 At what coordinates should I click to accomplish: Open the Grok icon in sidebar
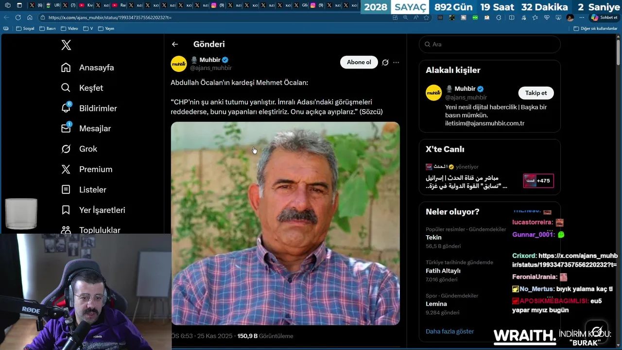pyautogui.click(x=66, y=149)
